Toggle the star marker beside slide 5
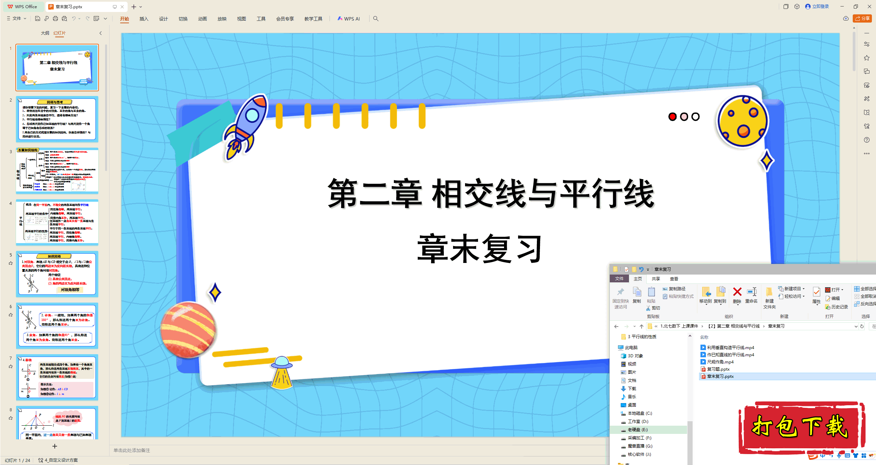 [x=11, y=263]
